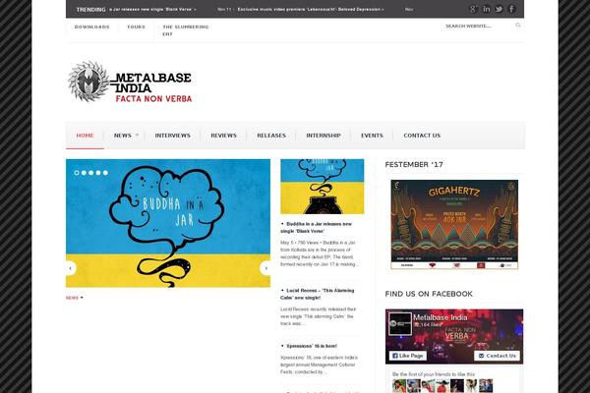Select the first slider dot

(77, 173)
